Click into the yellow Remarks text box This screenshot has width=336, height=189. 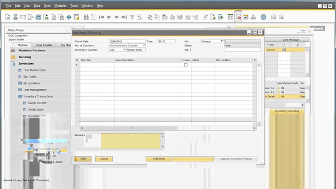pos(131,141)
